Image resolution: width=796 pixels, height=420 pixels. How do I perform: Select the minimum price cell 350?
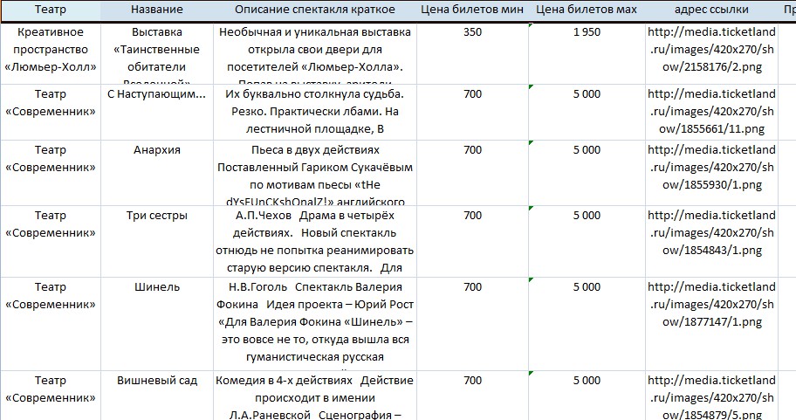[x=472, y=54]
